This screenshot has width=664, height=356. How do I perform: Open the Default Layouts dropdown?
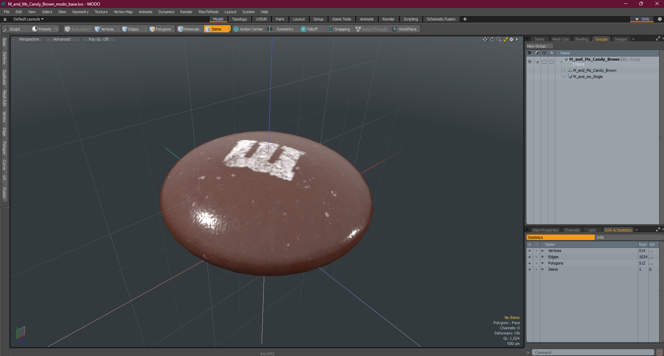[28, 19]
